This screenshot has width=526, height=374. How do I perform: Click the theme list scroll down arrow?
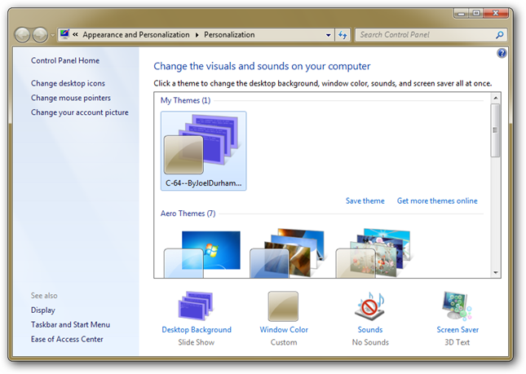pos(496,272)
